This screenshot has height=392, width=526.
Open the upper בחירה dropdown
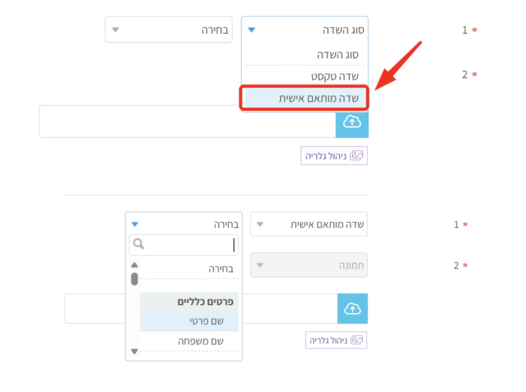169,30
